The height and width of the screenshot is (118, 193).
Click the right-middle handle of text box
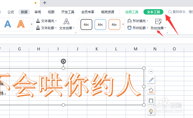[x=144, y=86]
